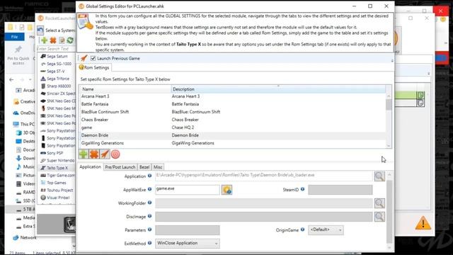
Task: Click the Parameters input field
Action: click(188, 230)
